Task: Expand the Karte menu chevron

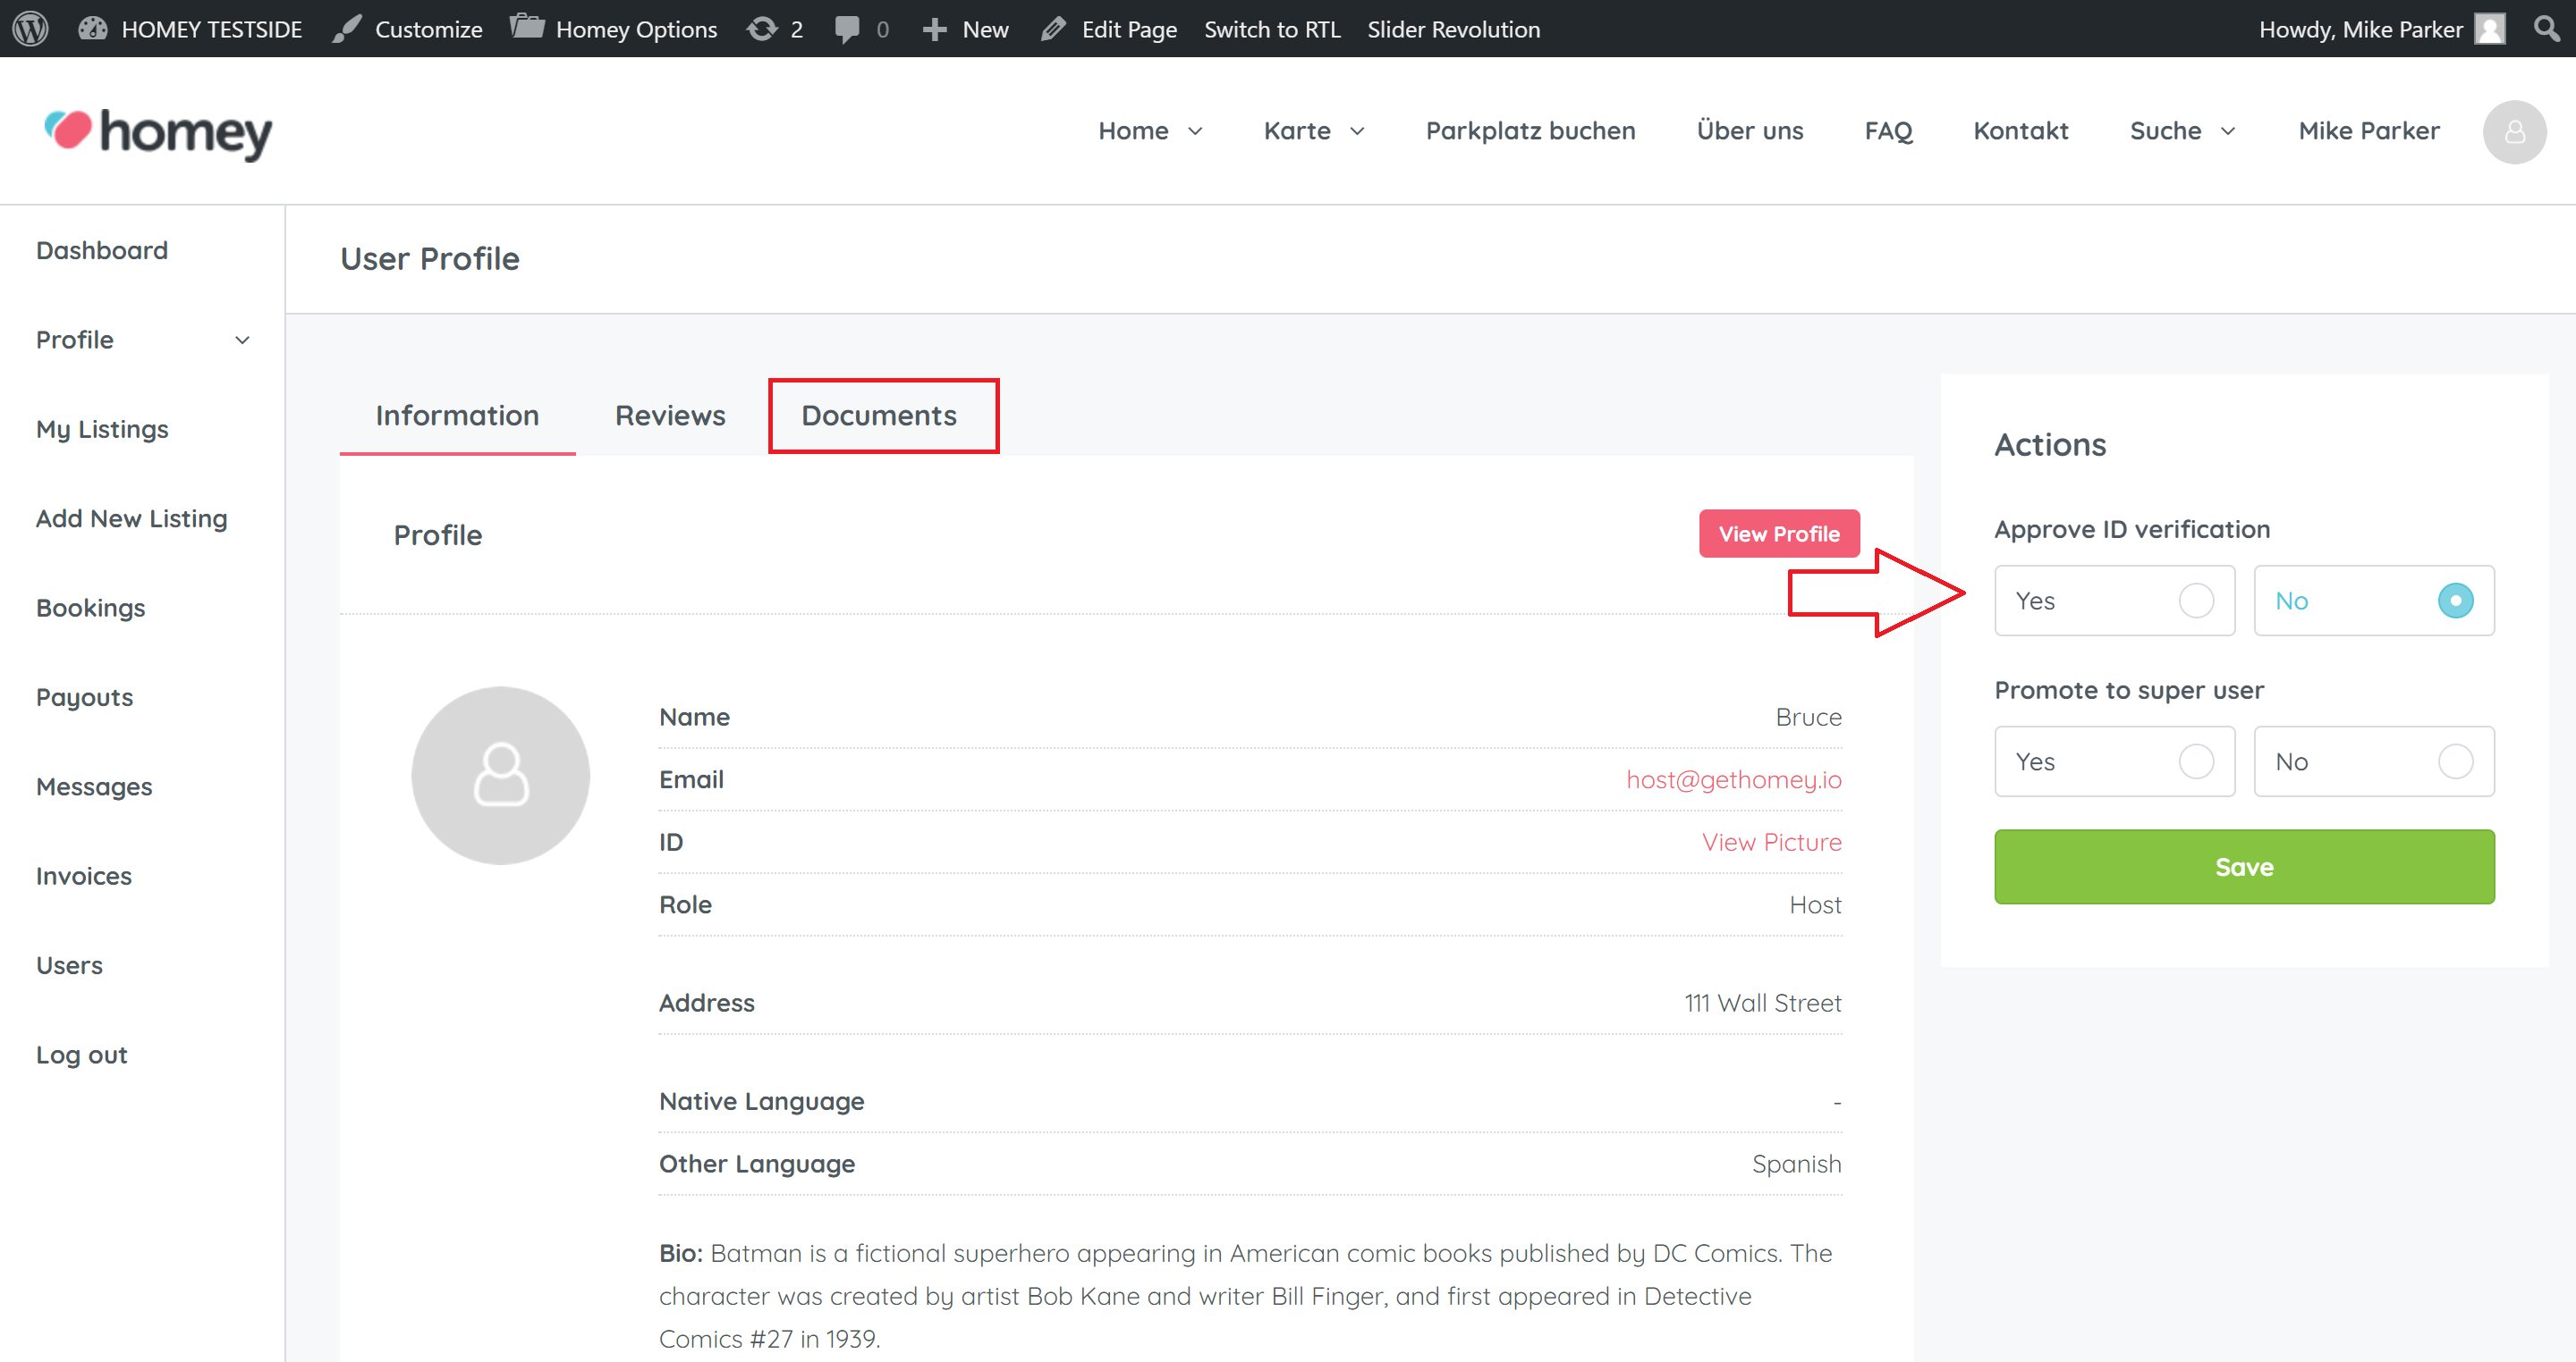Action: (x=1357, y=130)
